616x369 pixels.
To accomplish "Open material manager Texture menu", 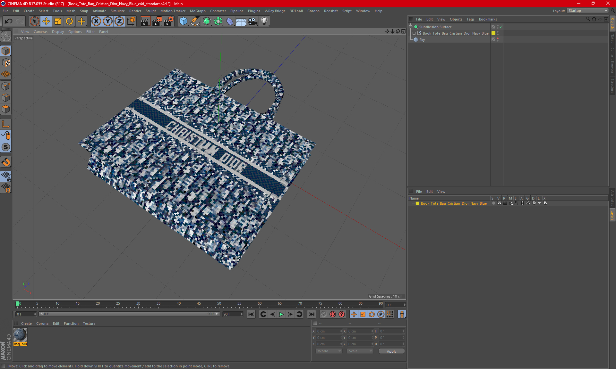I will 89,324.
